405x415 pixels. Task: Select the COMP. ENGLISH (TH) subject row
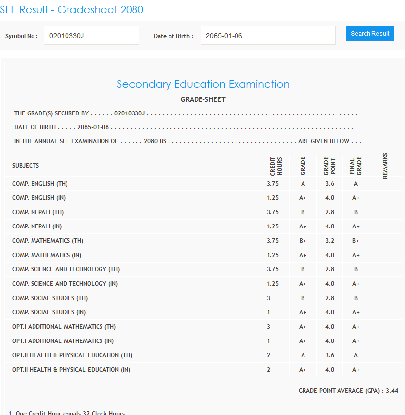pos(40,184)
